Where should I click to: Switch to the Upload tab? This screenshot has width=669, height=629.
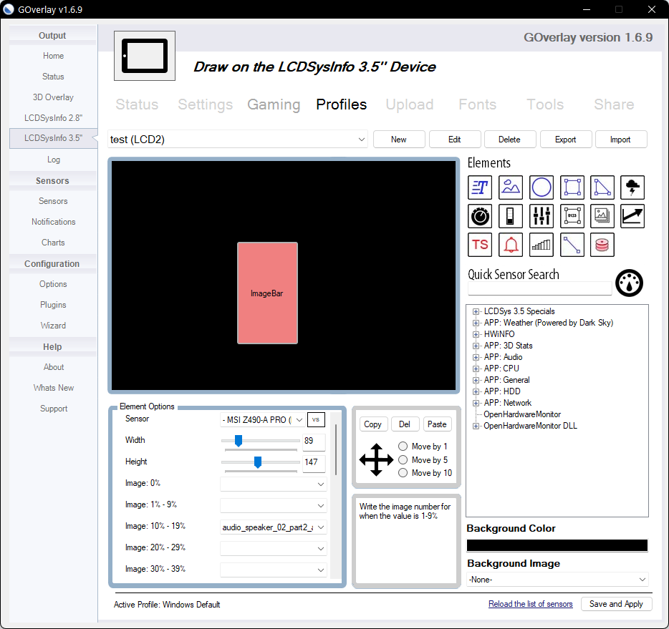(410, 104)
